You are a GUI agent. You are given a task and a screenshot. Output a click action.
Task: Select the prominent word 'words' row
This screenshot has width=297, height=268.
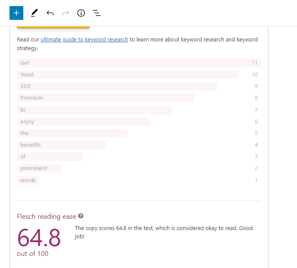point(139,180)
